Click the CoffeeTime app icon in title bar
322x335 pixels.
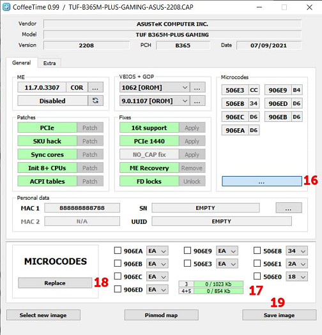click(6, 7)
